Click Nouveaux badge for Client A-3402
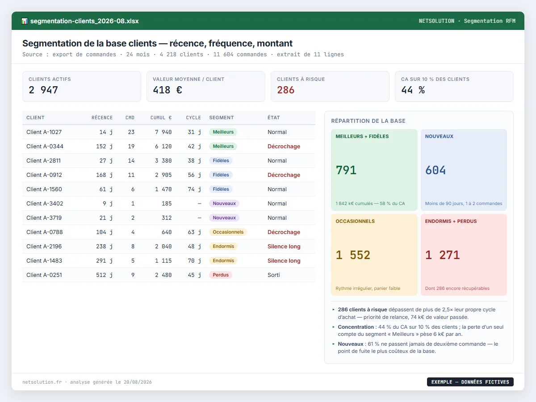 coord(224,204)
